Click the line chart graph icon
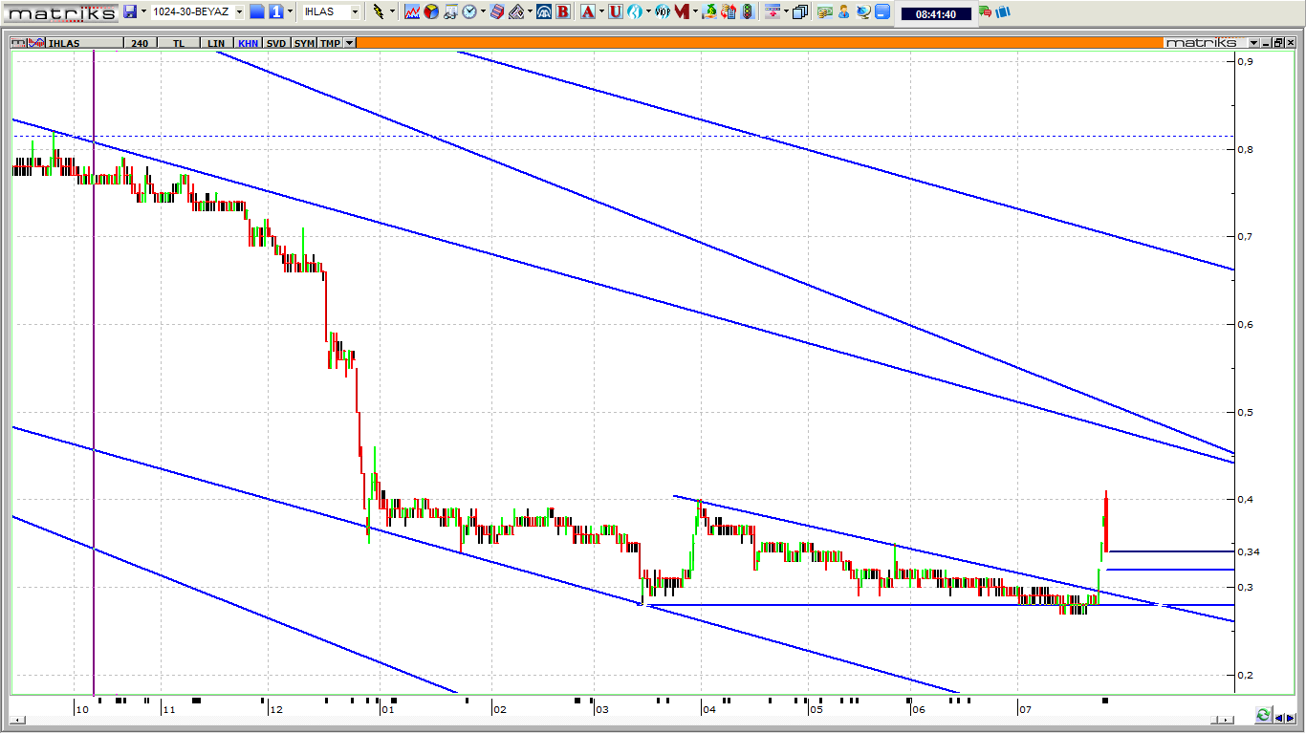Viewport: 1306px width, 734px height. (x=412, y=11)
